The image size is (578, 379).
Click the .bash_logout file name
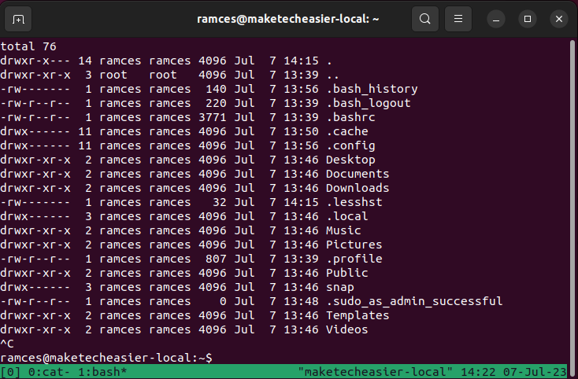pos(369,103)
